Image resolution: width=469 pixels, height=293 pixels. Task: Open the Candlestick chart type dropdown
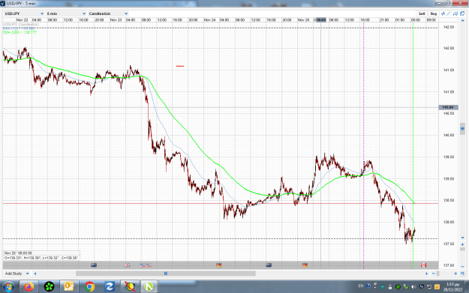[x=108, y=13]
